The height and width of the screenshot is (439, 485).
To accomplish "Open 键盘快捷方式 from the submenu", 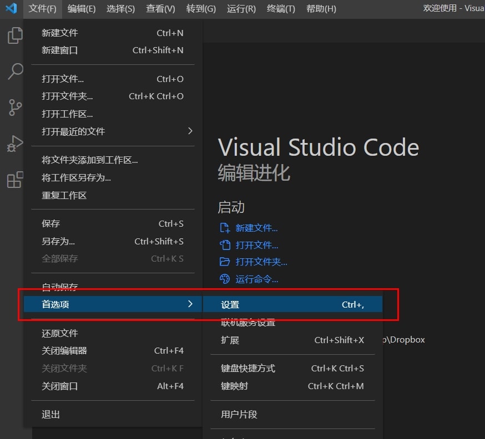I will [292, 368].
